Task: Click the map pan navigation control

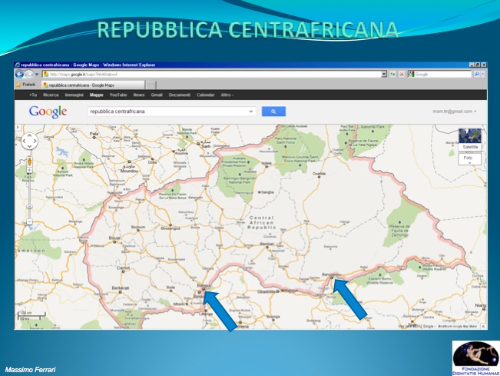Action: point(29,141)
